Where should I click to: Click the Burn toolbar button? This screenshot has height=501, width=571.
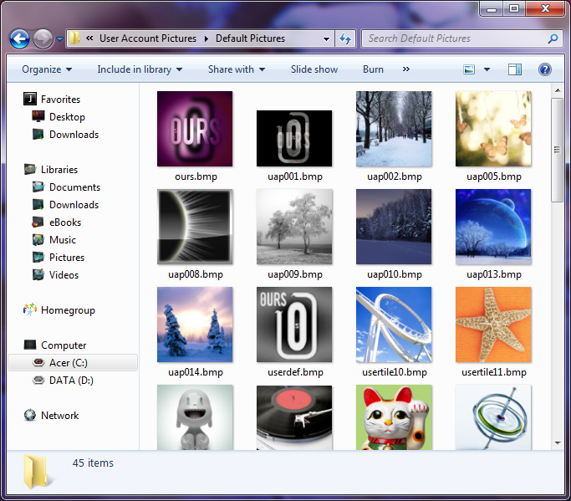point(373,69)
